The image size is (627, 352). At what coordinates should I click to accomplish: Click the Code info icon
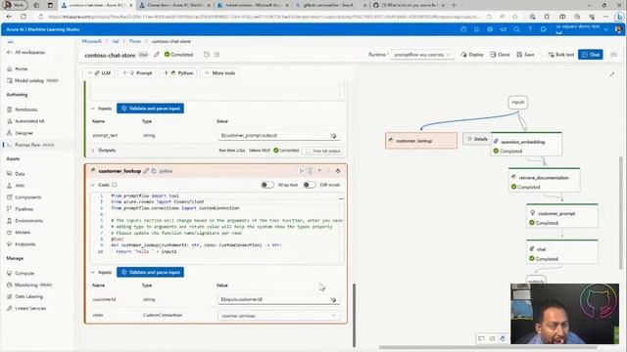115,185
